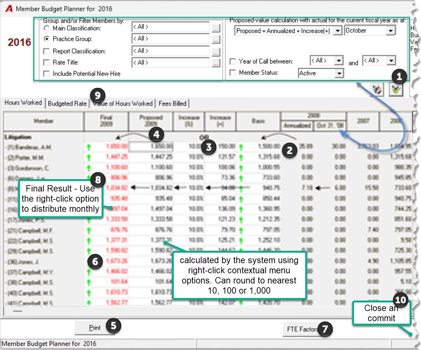This screenshot has width=421, height=350.
Task: Click the Basis value 1,500.00
Action: 269,146
